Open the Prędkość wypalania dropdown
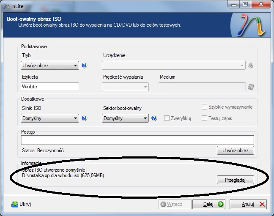 125,87
